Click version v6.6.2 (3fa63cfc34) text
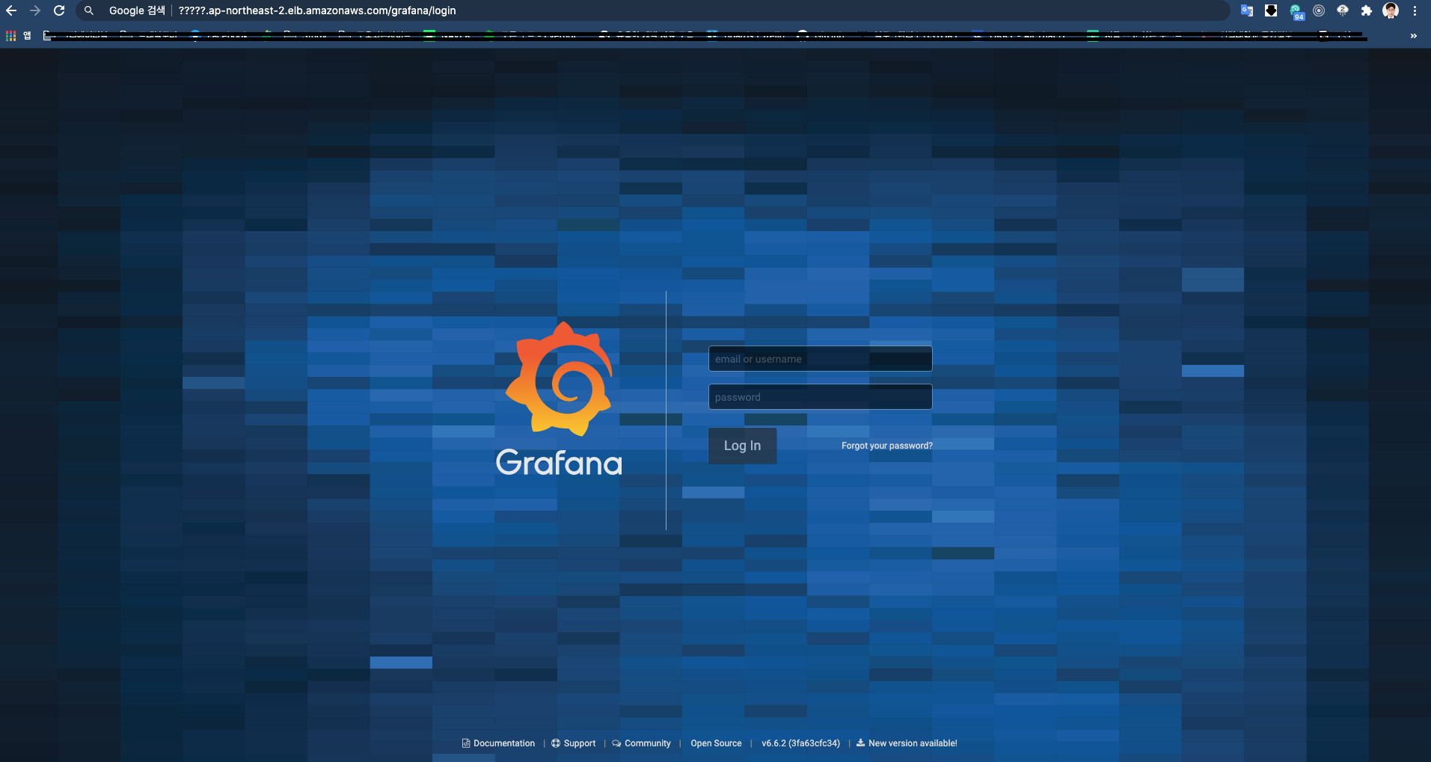The image size is (1431, 762). (x=800, y=743)
